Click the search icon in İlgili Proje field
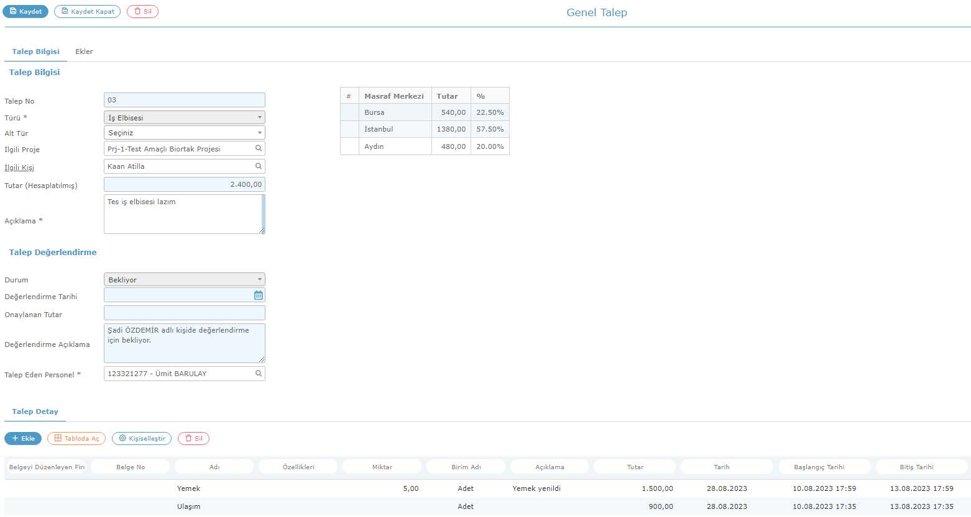This screenshot has height=517, width=971. 259,149
